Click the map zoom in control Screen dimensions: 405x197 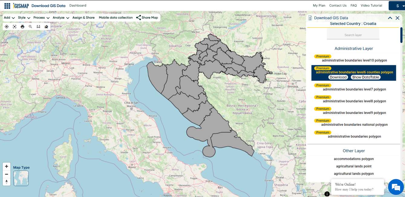pos(6,166)
